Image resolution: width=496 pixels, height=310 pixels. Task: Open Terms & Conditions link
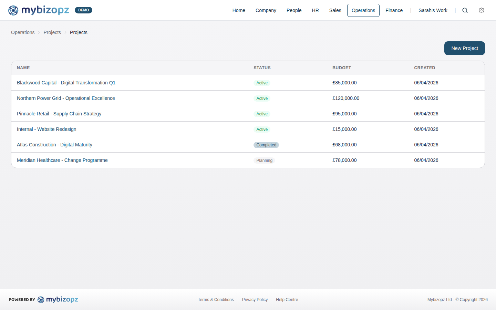[216, 300]
